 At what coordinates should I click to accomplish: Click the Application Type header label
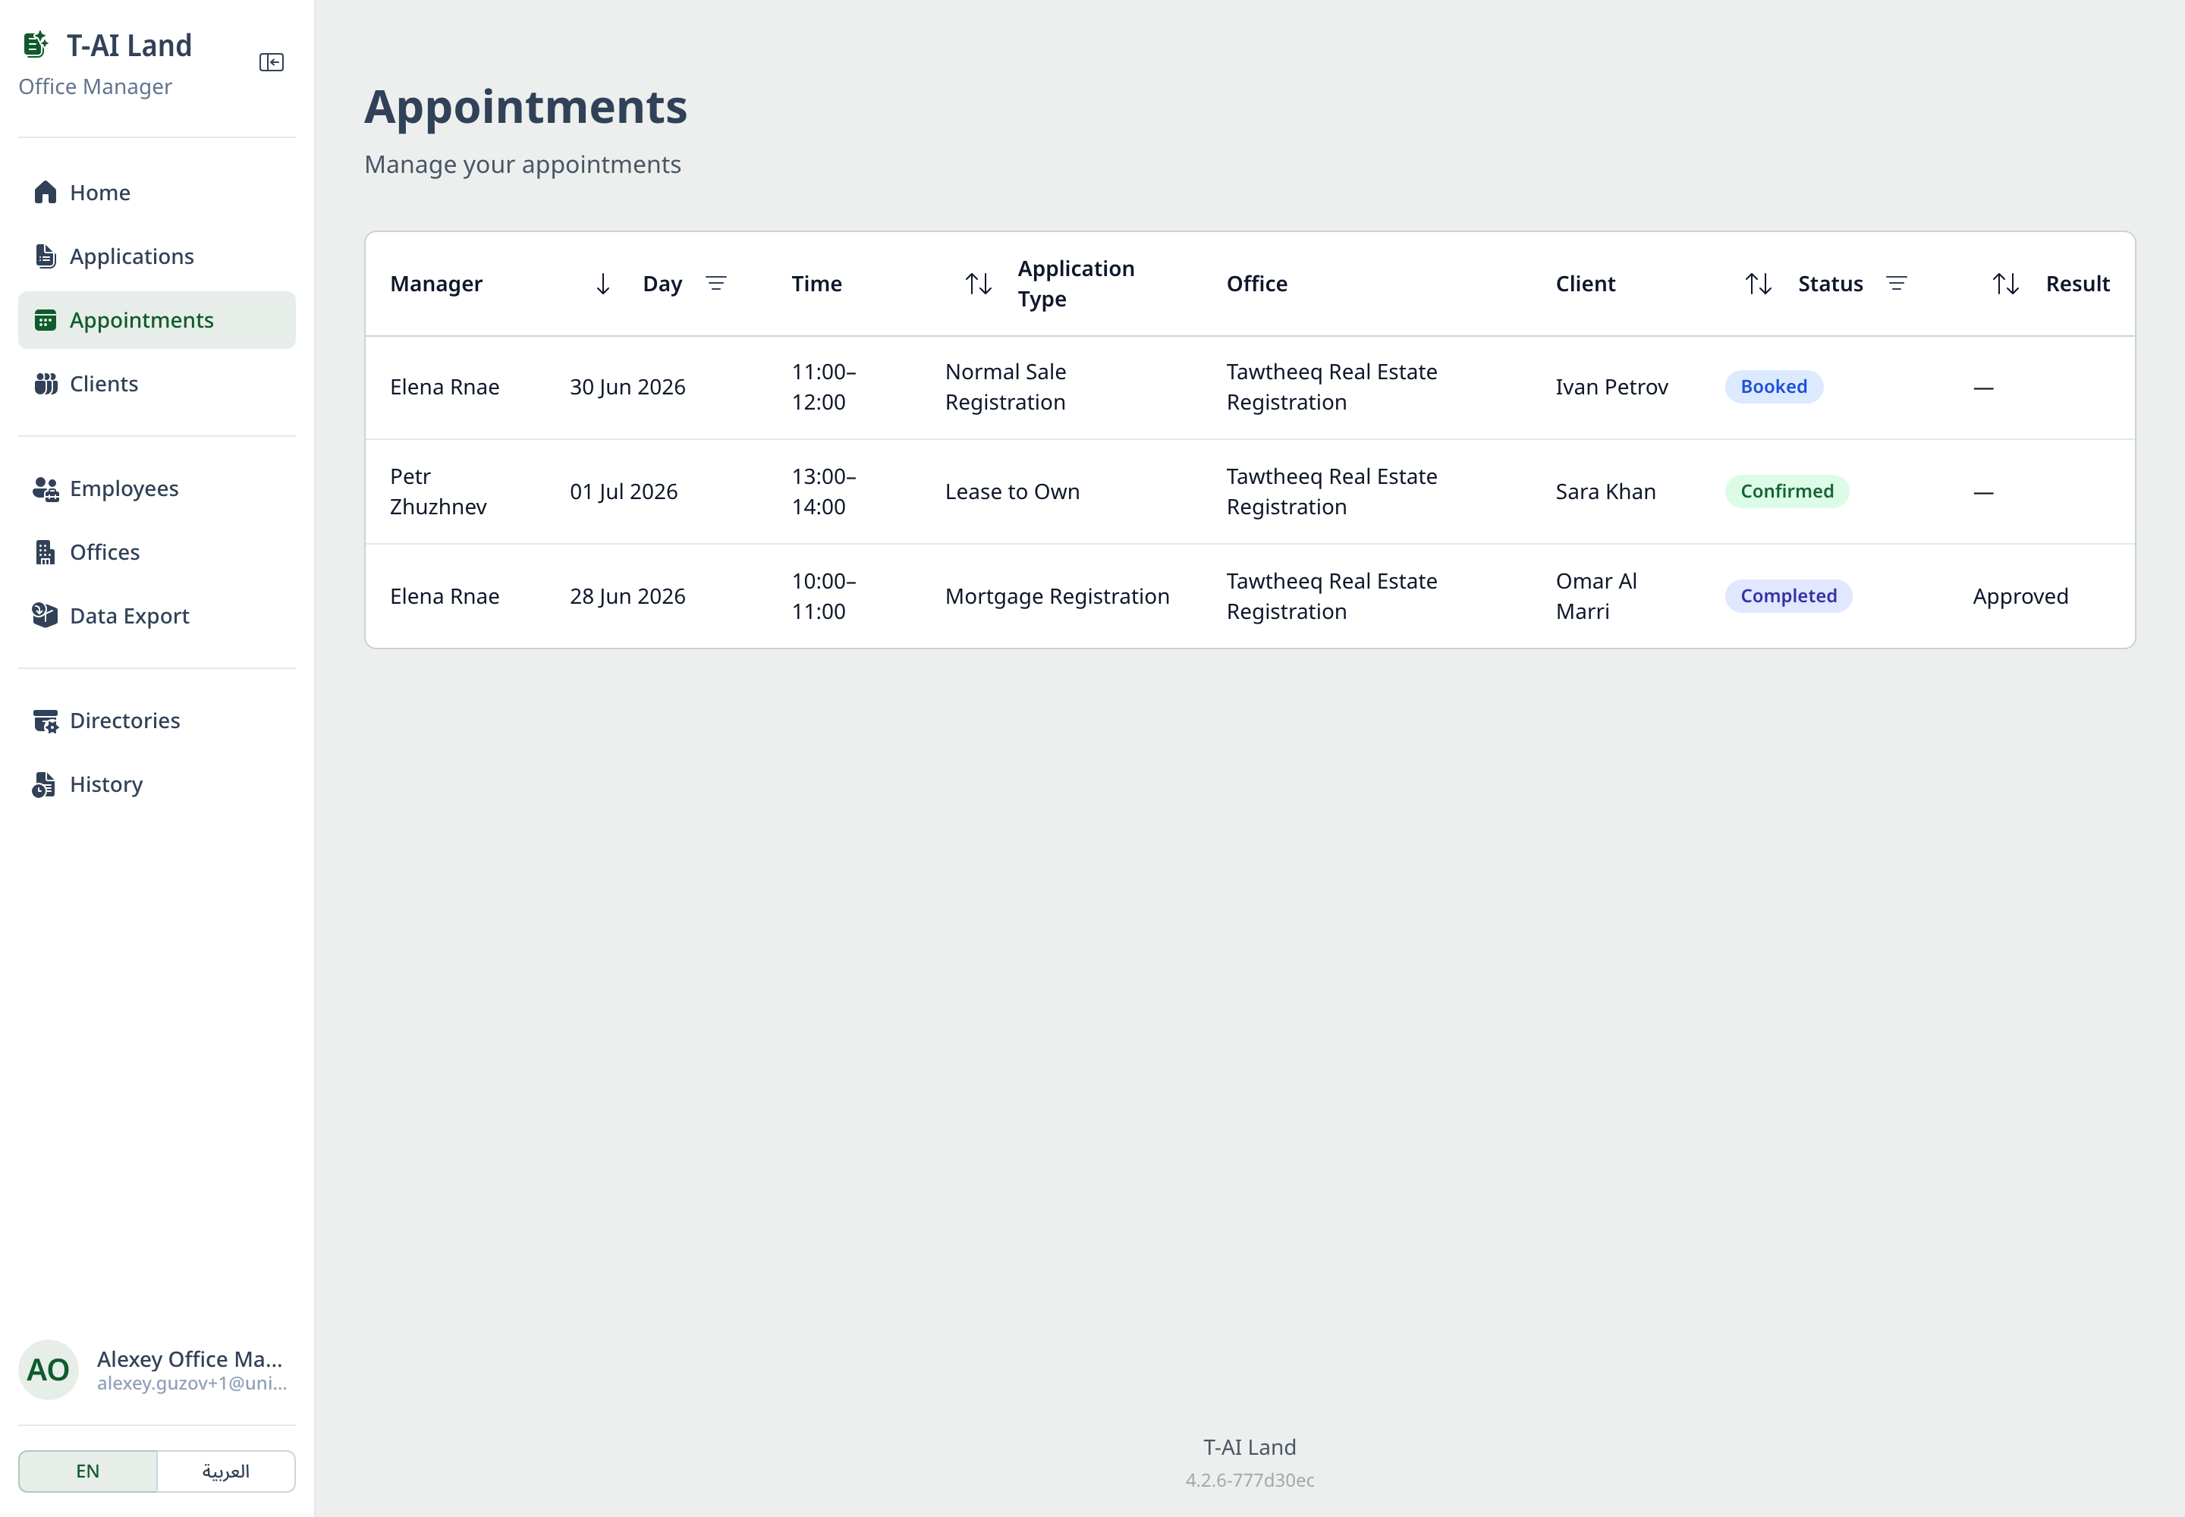pos(1075,284)
